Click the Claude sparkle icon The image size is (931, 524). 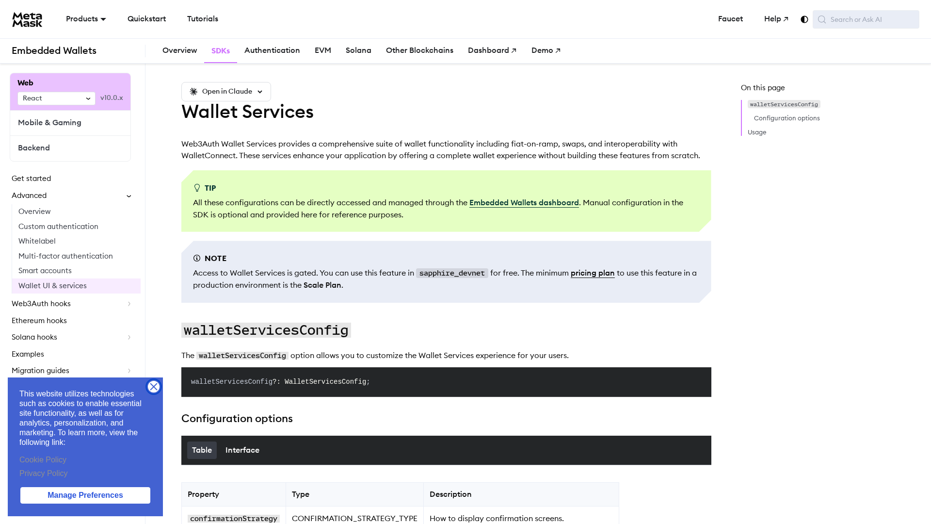click(193, 92)
